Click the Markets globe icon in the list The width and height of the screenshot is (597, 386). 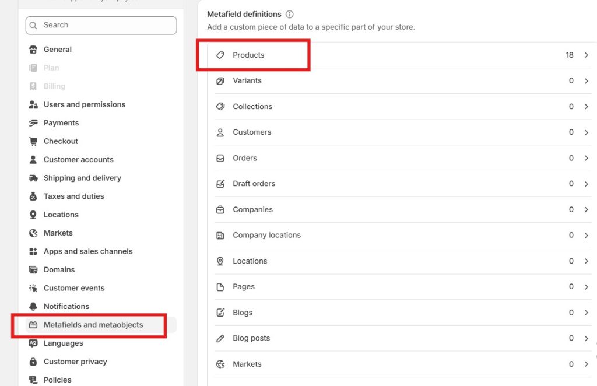[x=220, y=364]
